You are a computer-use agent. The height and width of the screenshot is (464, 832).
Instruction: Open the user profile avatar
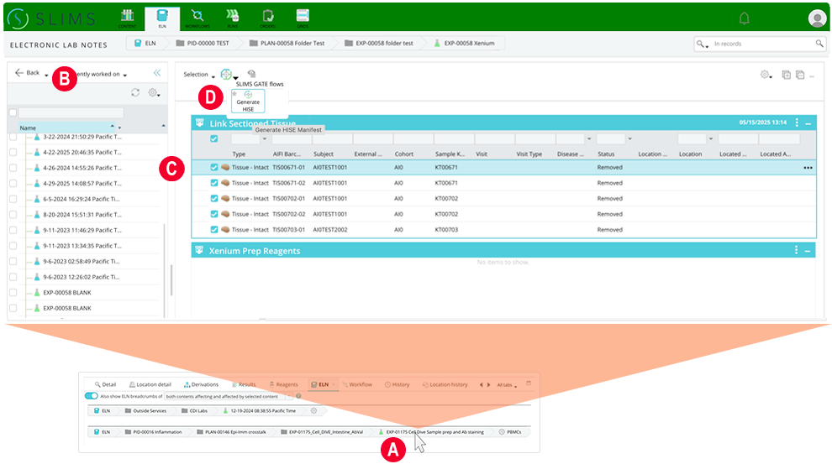coord(816,18)
